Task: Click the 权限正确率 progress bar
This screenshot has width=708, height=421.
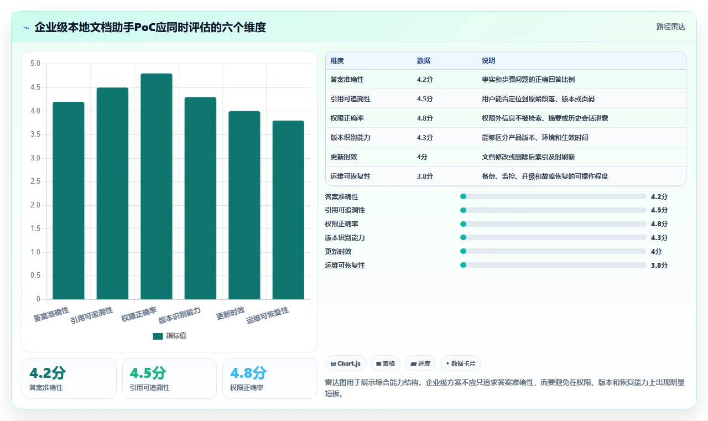Action: (553, 224)
